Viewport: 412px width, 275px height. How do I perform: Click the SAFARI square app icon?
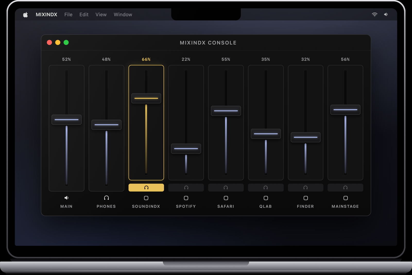(x=226, y=198)
